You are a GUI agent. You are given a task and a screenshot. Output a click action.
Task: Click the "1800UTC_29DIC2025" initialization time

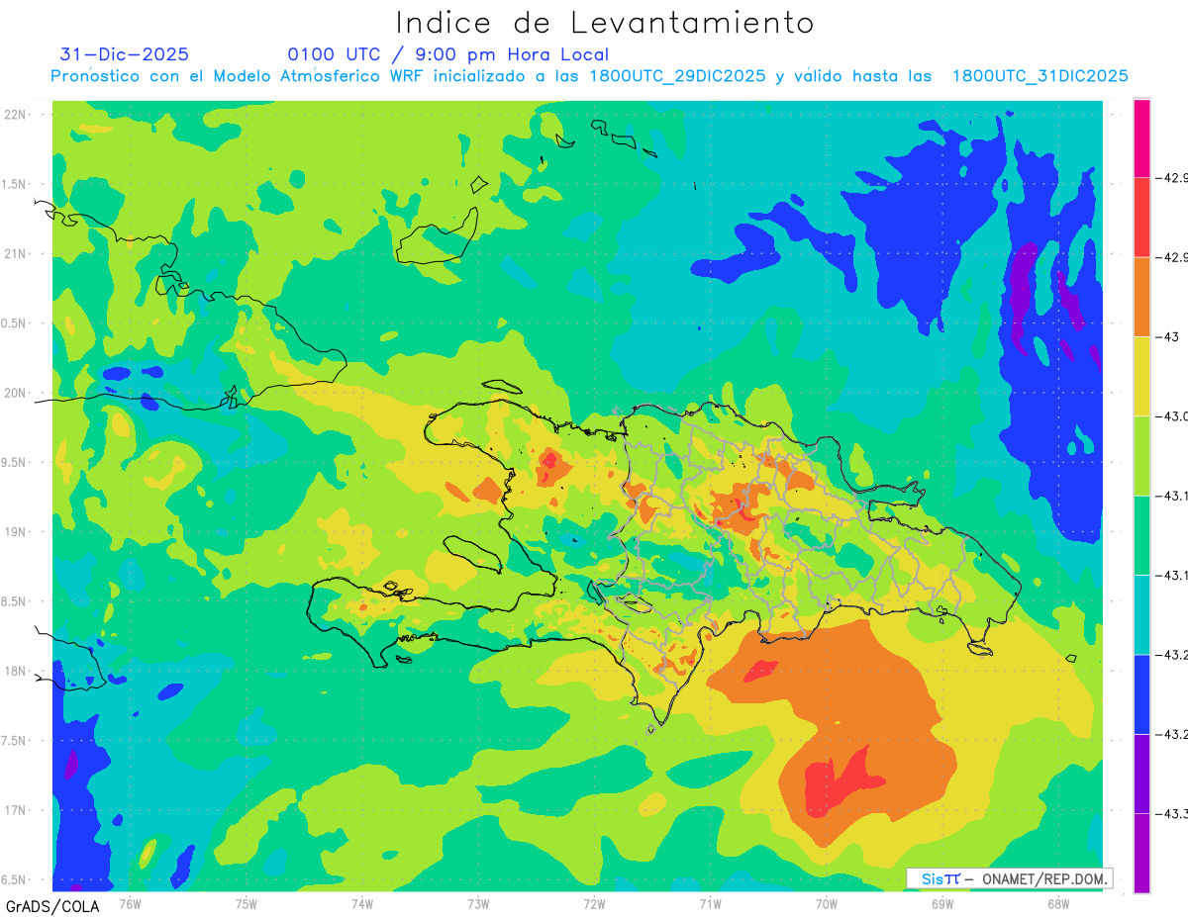(x=677, y=76)
